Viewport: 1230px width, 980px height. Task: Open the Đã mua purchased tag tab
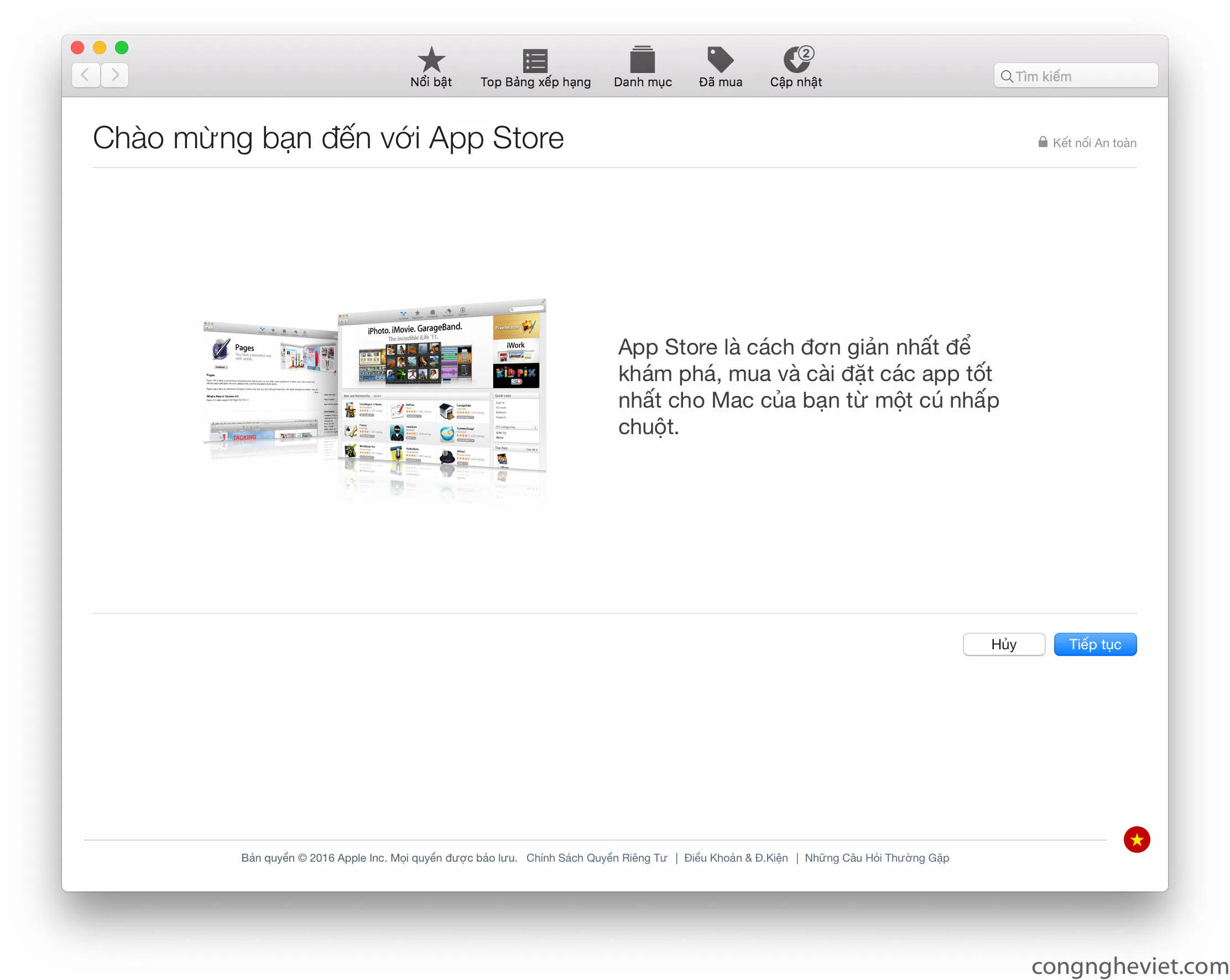click(720, 67)
